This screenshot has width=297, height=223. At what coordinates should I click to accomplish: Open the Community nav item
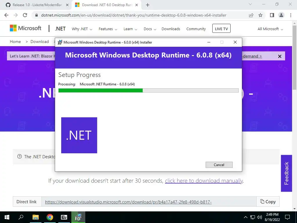(x=196, y=29)
